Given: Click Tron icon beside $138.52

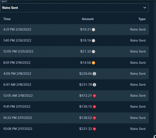Looking at the screenshot, I should [x=94, y=118].
